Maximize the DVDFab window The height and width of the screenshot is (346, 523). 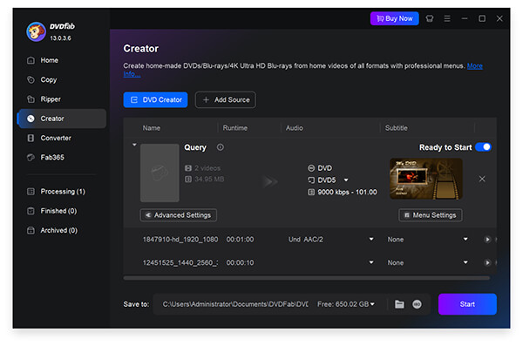click(482, 18)
